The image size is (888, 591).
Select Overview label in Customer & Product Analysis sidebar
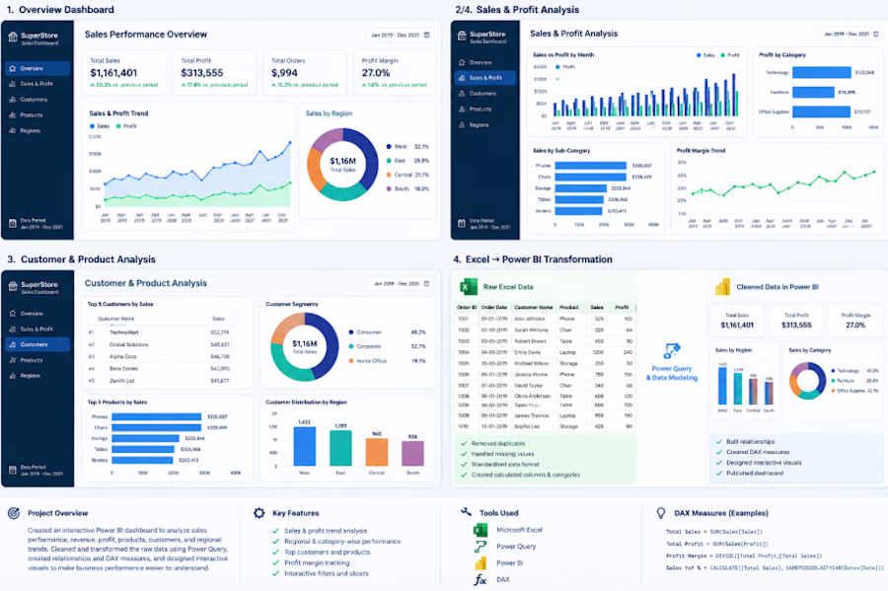coord(32,313)
